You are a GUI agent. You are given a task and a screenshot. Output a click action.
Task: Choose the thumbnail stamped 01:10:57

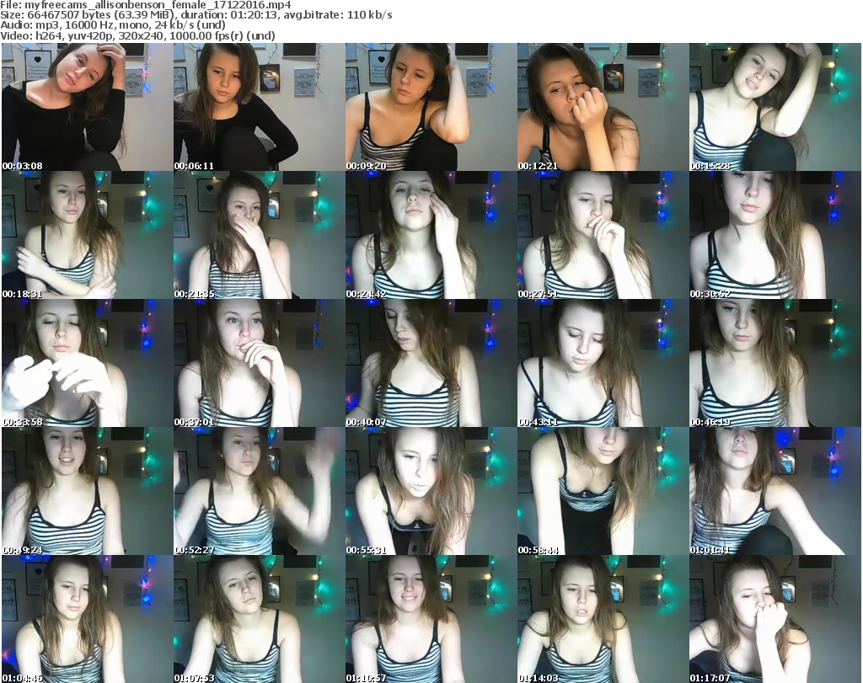click(431, 619)
